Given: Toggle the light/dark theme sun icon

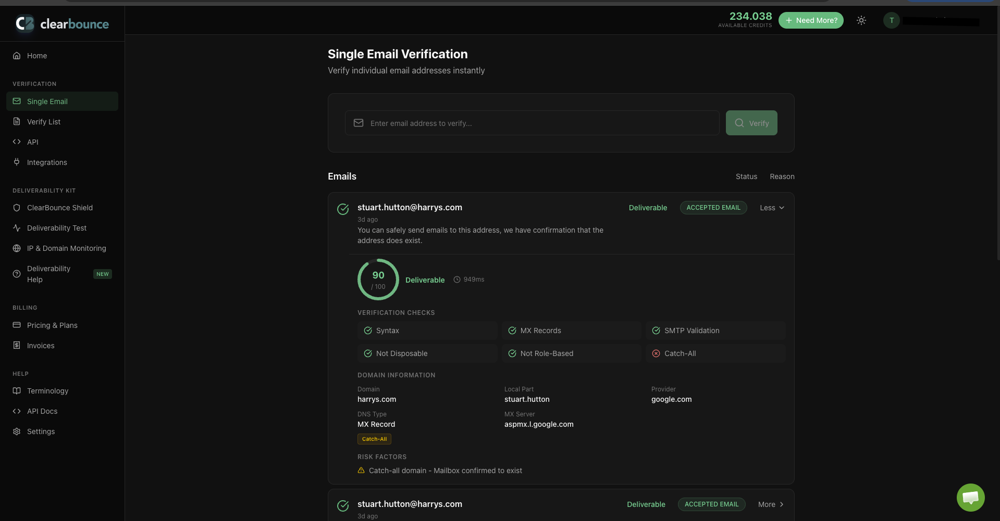Looking at the screenshot, I should coord(861,20).
